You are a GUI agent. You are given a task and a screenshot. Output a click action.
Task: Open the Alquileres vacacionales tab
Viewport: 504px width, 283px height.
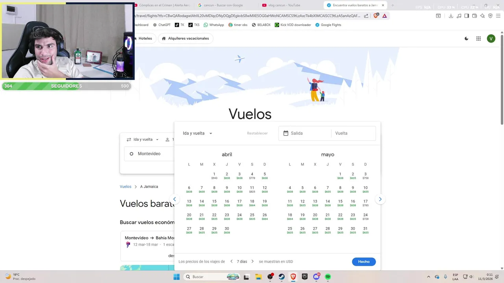tap(185, 39)
